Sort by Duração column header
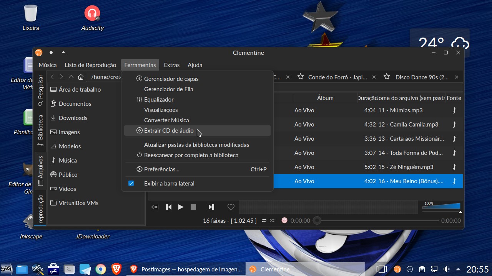Viewport: 492px width, 276px height. [x=367, y=98]
